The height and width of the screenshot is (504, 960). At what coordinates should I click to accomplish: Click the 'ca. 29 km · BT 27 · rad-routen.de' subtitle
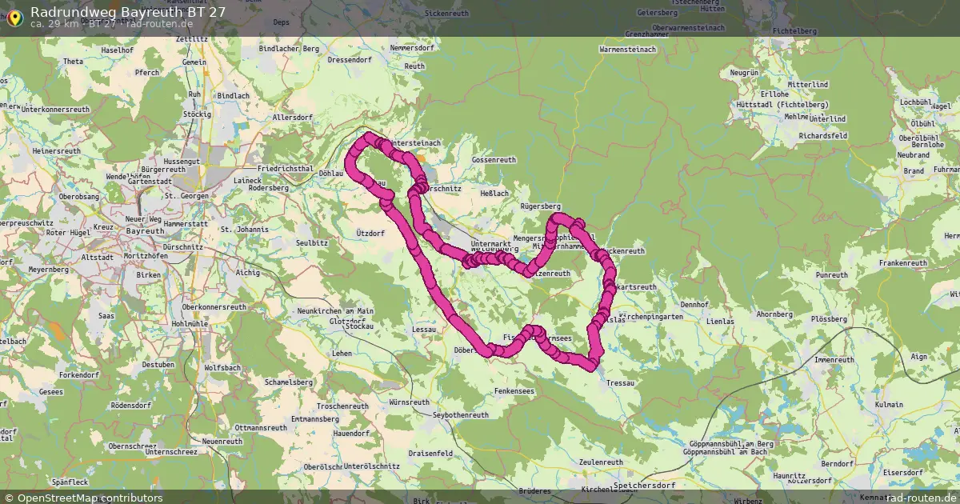coord(111,23)
